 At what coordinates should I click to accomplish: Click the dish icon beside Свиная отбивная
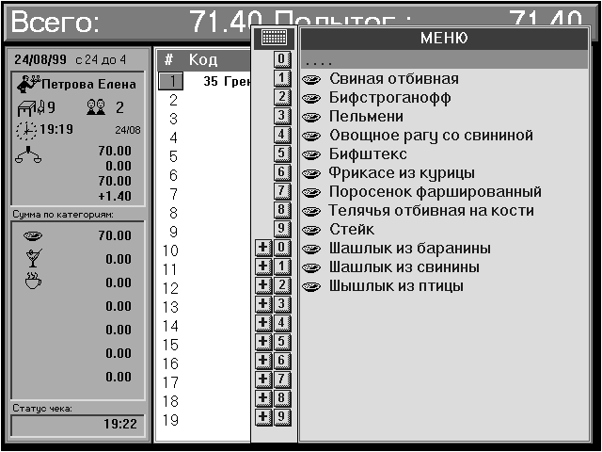pos(311,79)
